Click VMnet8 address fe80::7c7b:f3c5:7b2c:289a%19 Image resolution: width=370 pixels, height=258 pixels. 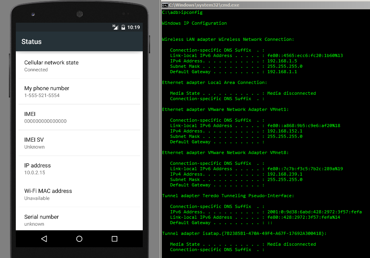pyautogui.click(x=305, y=169)
